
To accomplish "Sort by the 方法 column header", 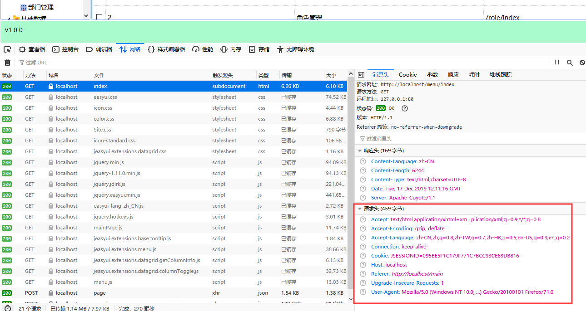I will coord(35,75).
